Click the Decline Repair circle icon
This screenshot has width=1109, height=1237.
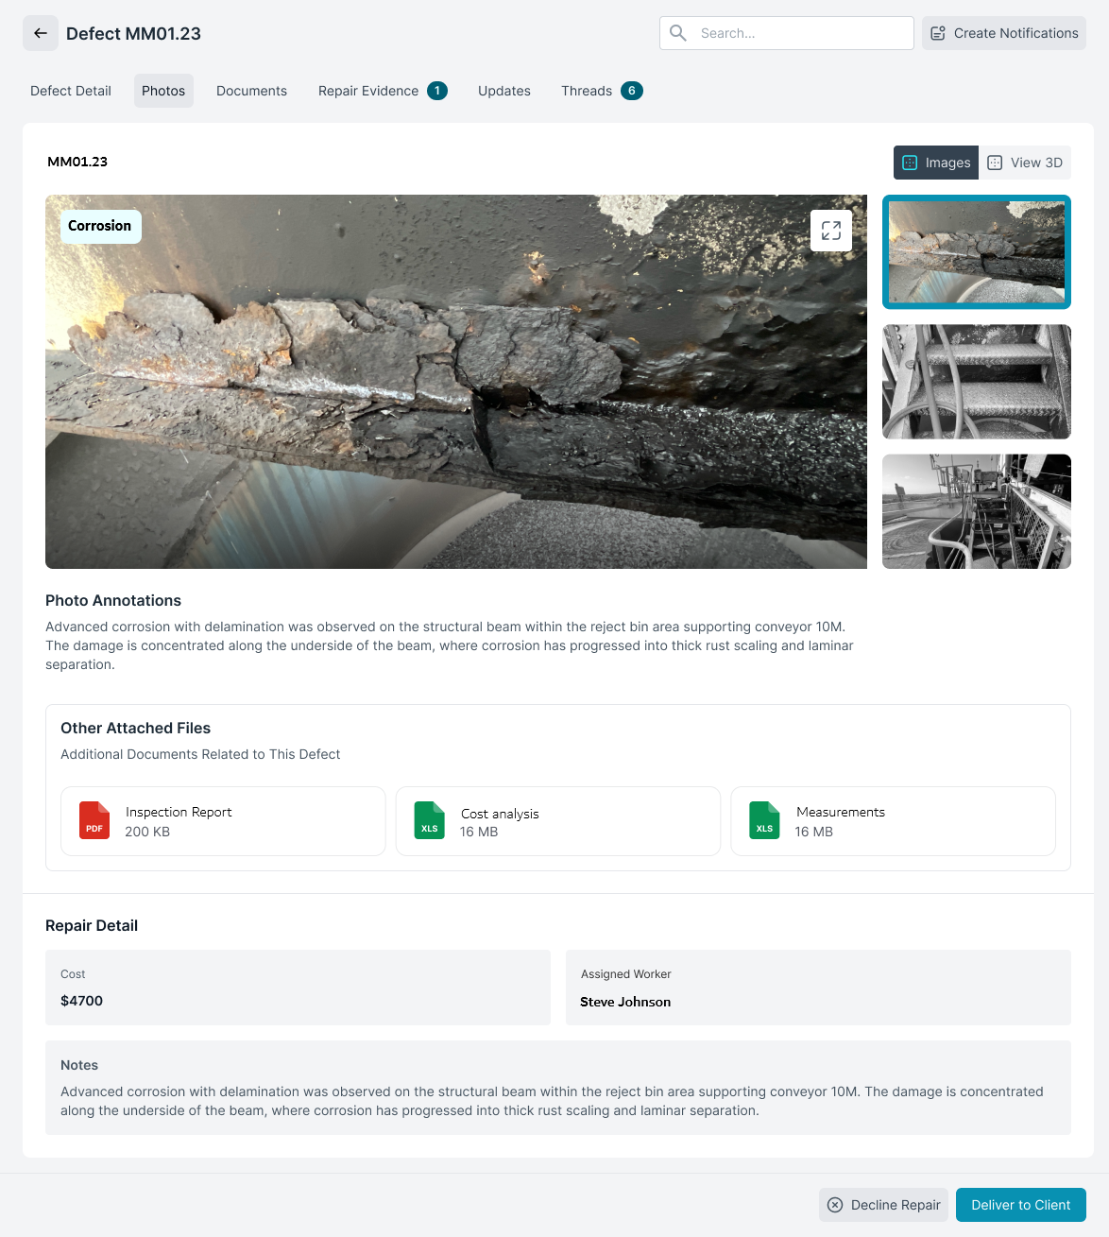[x=835, y=1204]
